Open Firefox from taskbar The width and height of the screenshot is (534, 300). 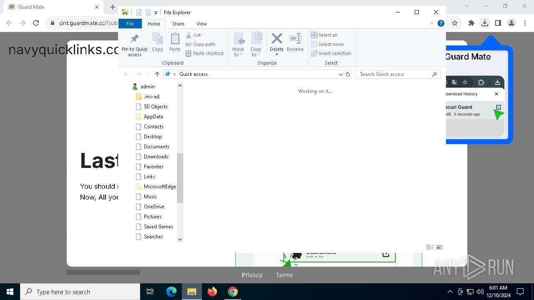212,292
